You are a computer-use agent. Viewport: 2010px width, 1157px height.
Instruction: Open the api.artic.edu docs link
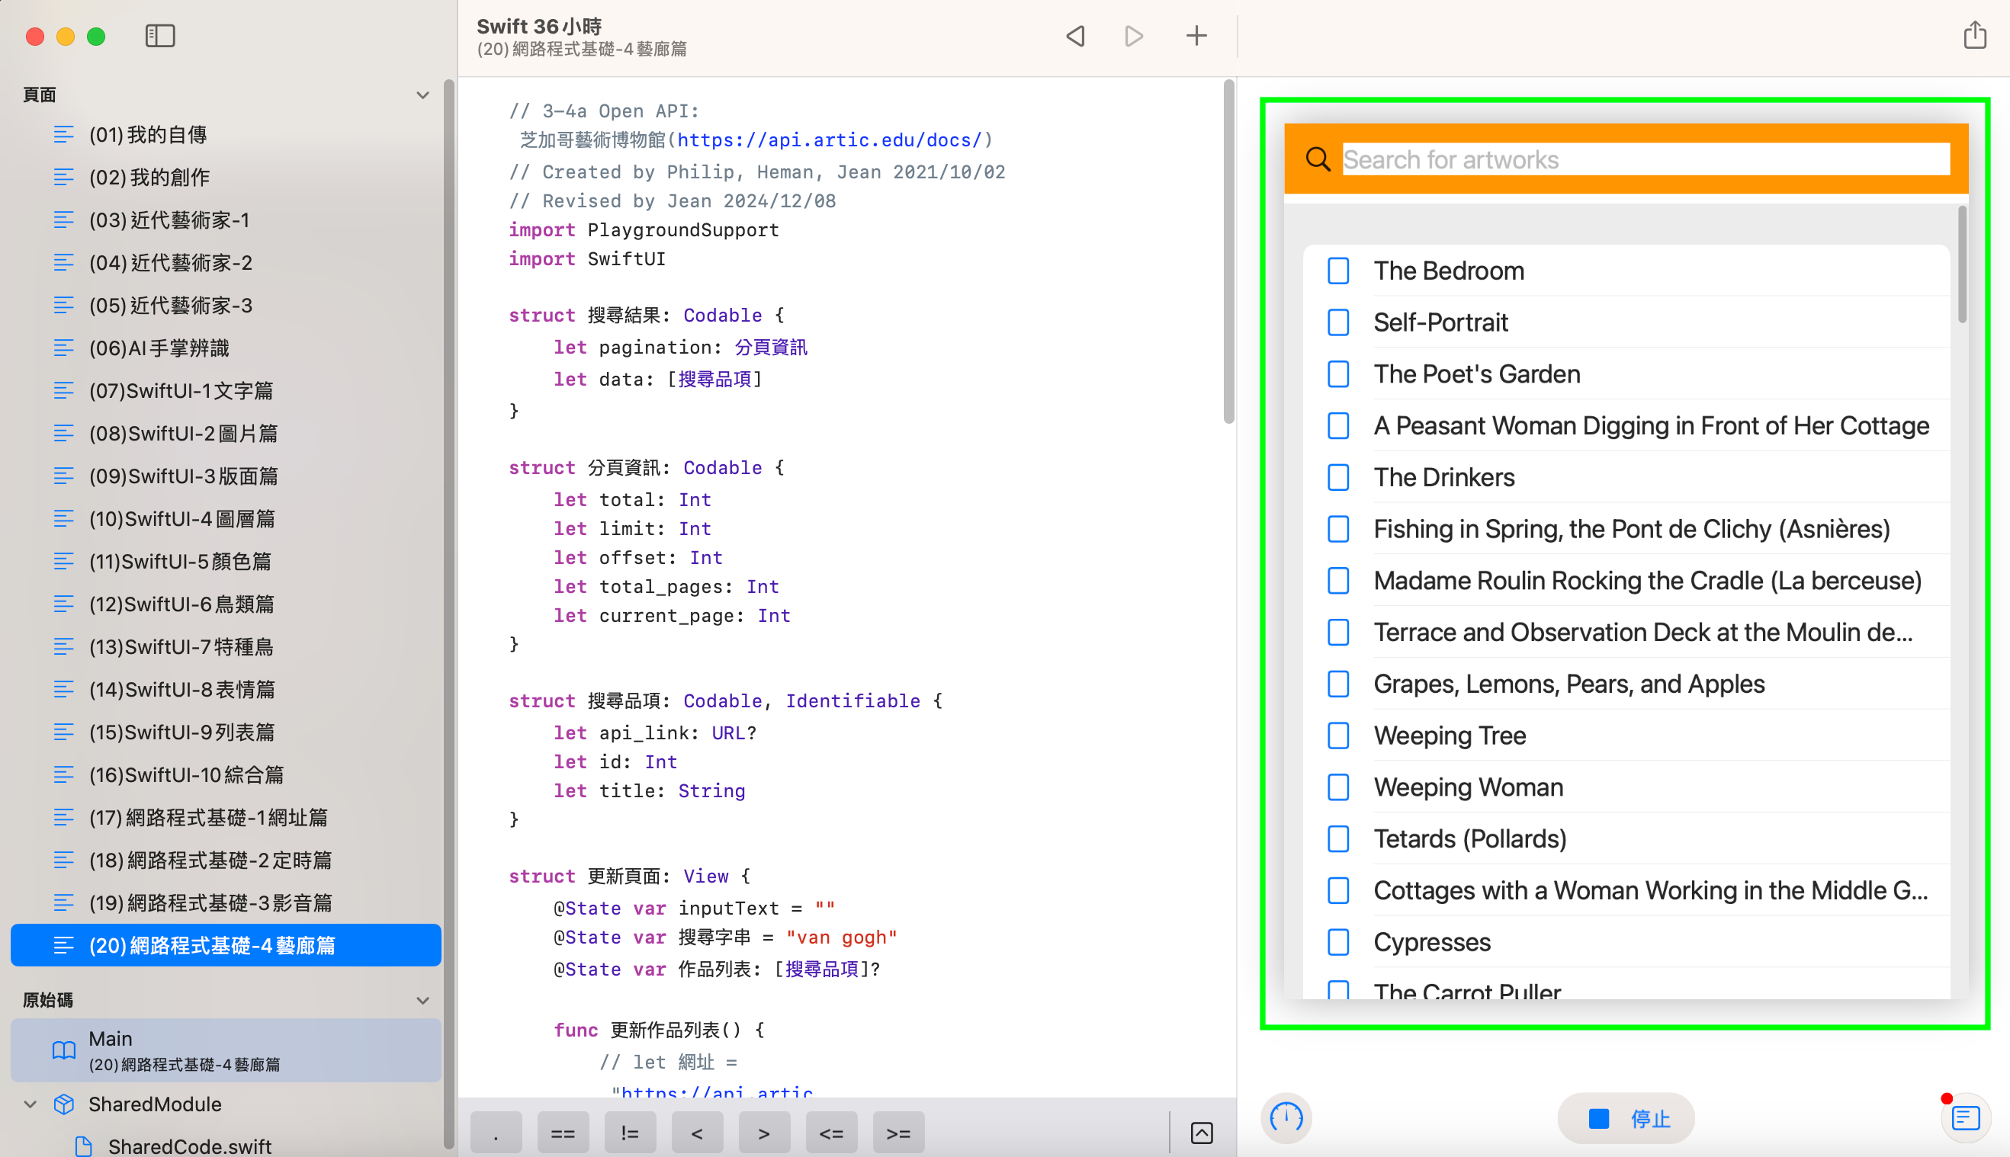(x=830, y=141)
